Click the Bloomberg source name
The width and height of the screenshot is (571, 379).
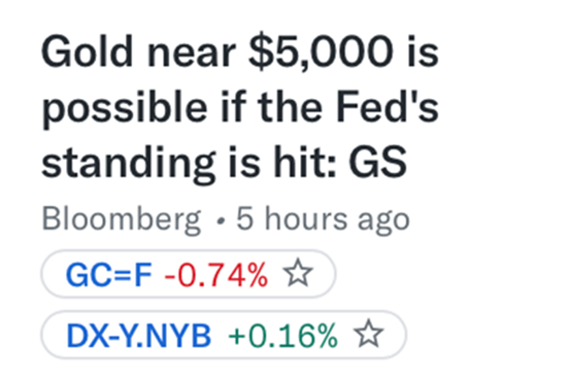point(121,220)
